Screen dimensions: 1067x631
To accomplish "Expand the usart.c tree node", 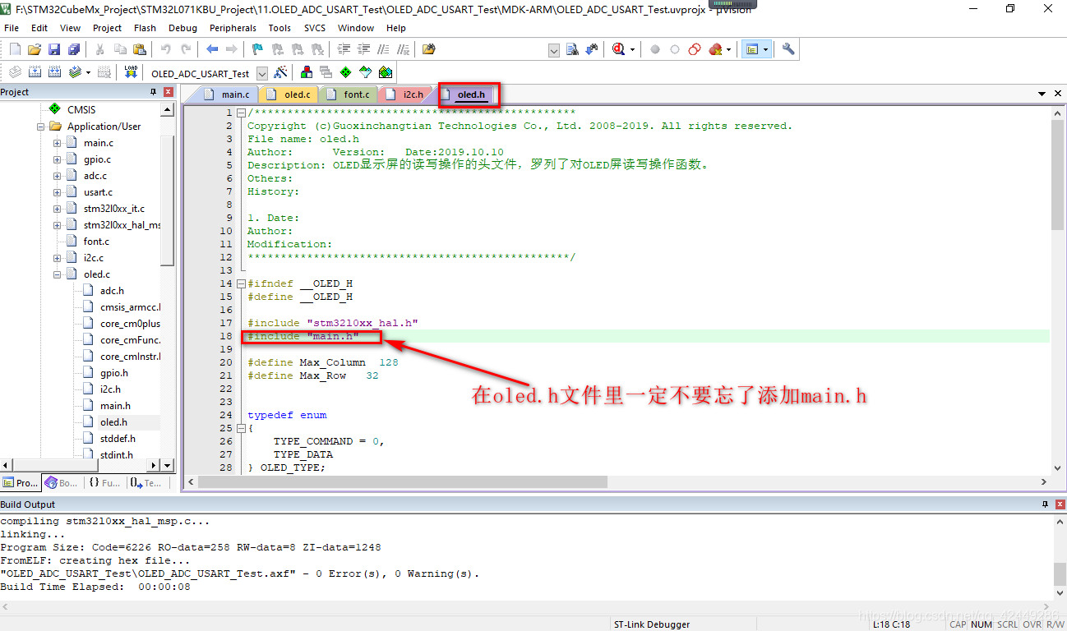I will (x=58, y=192).
